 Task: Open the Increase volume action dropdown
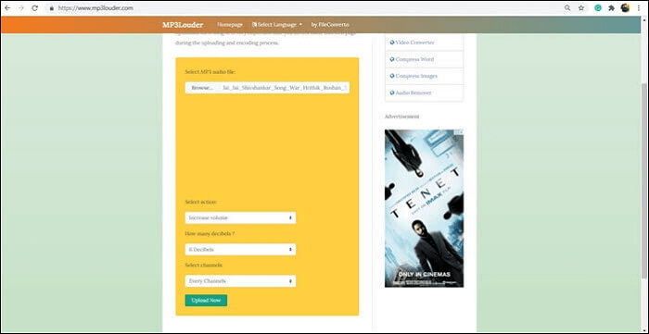[240, 217]
